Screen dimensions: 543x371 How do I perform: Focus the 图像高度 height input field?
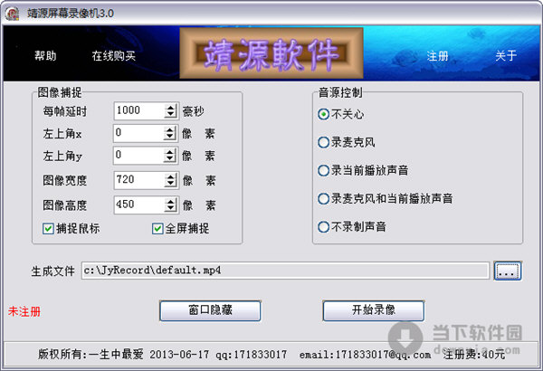[x=138, y=205]
